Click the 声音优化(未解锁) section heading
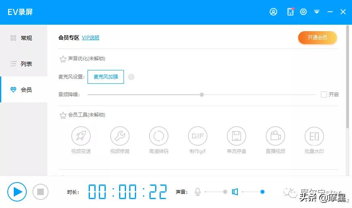The width and height of the screenshot is (352, 208). [x=86, y=59]
